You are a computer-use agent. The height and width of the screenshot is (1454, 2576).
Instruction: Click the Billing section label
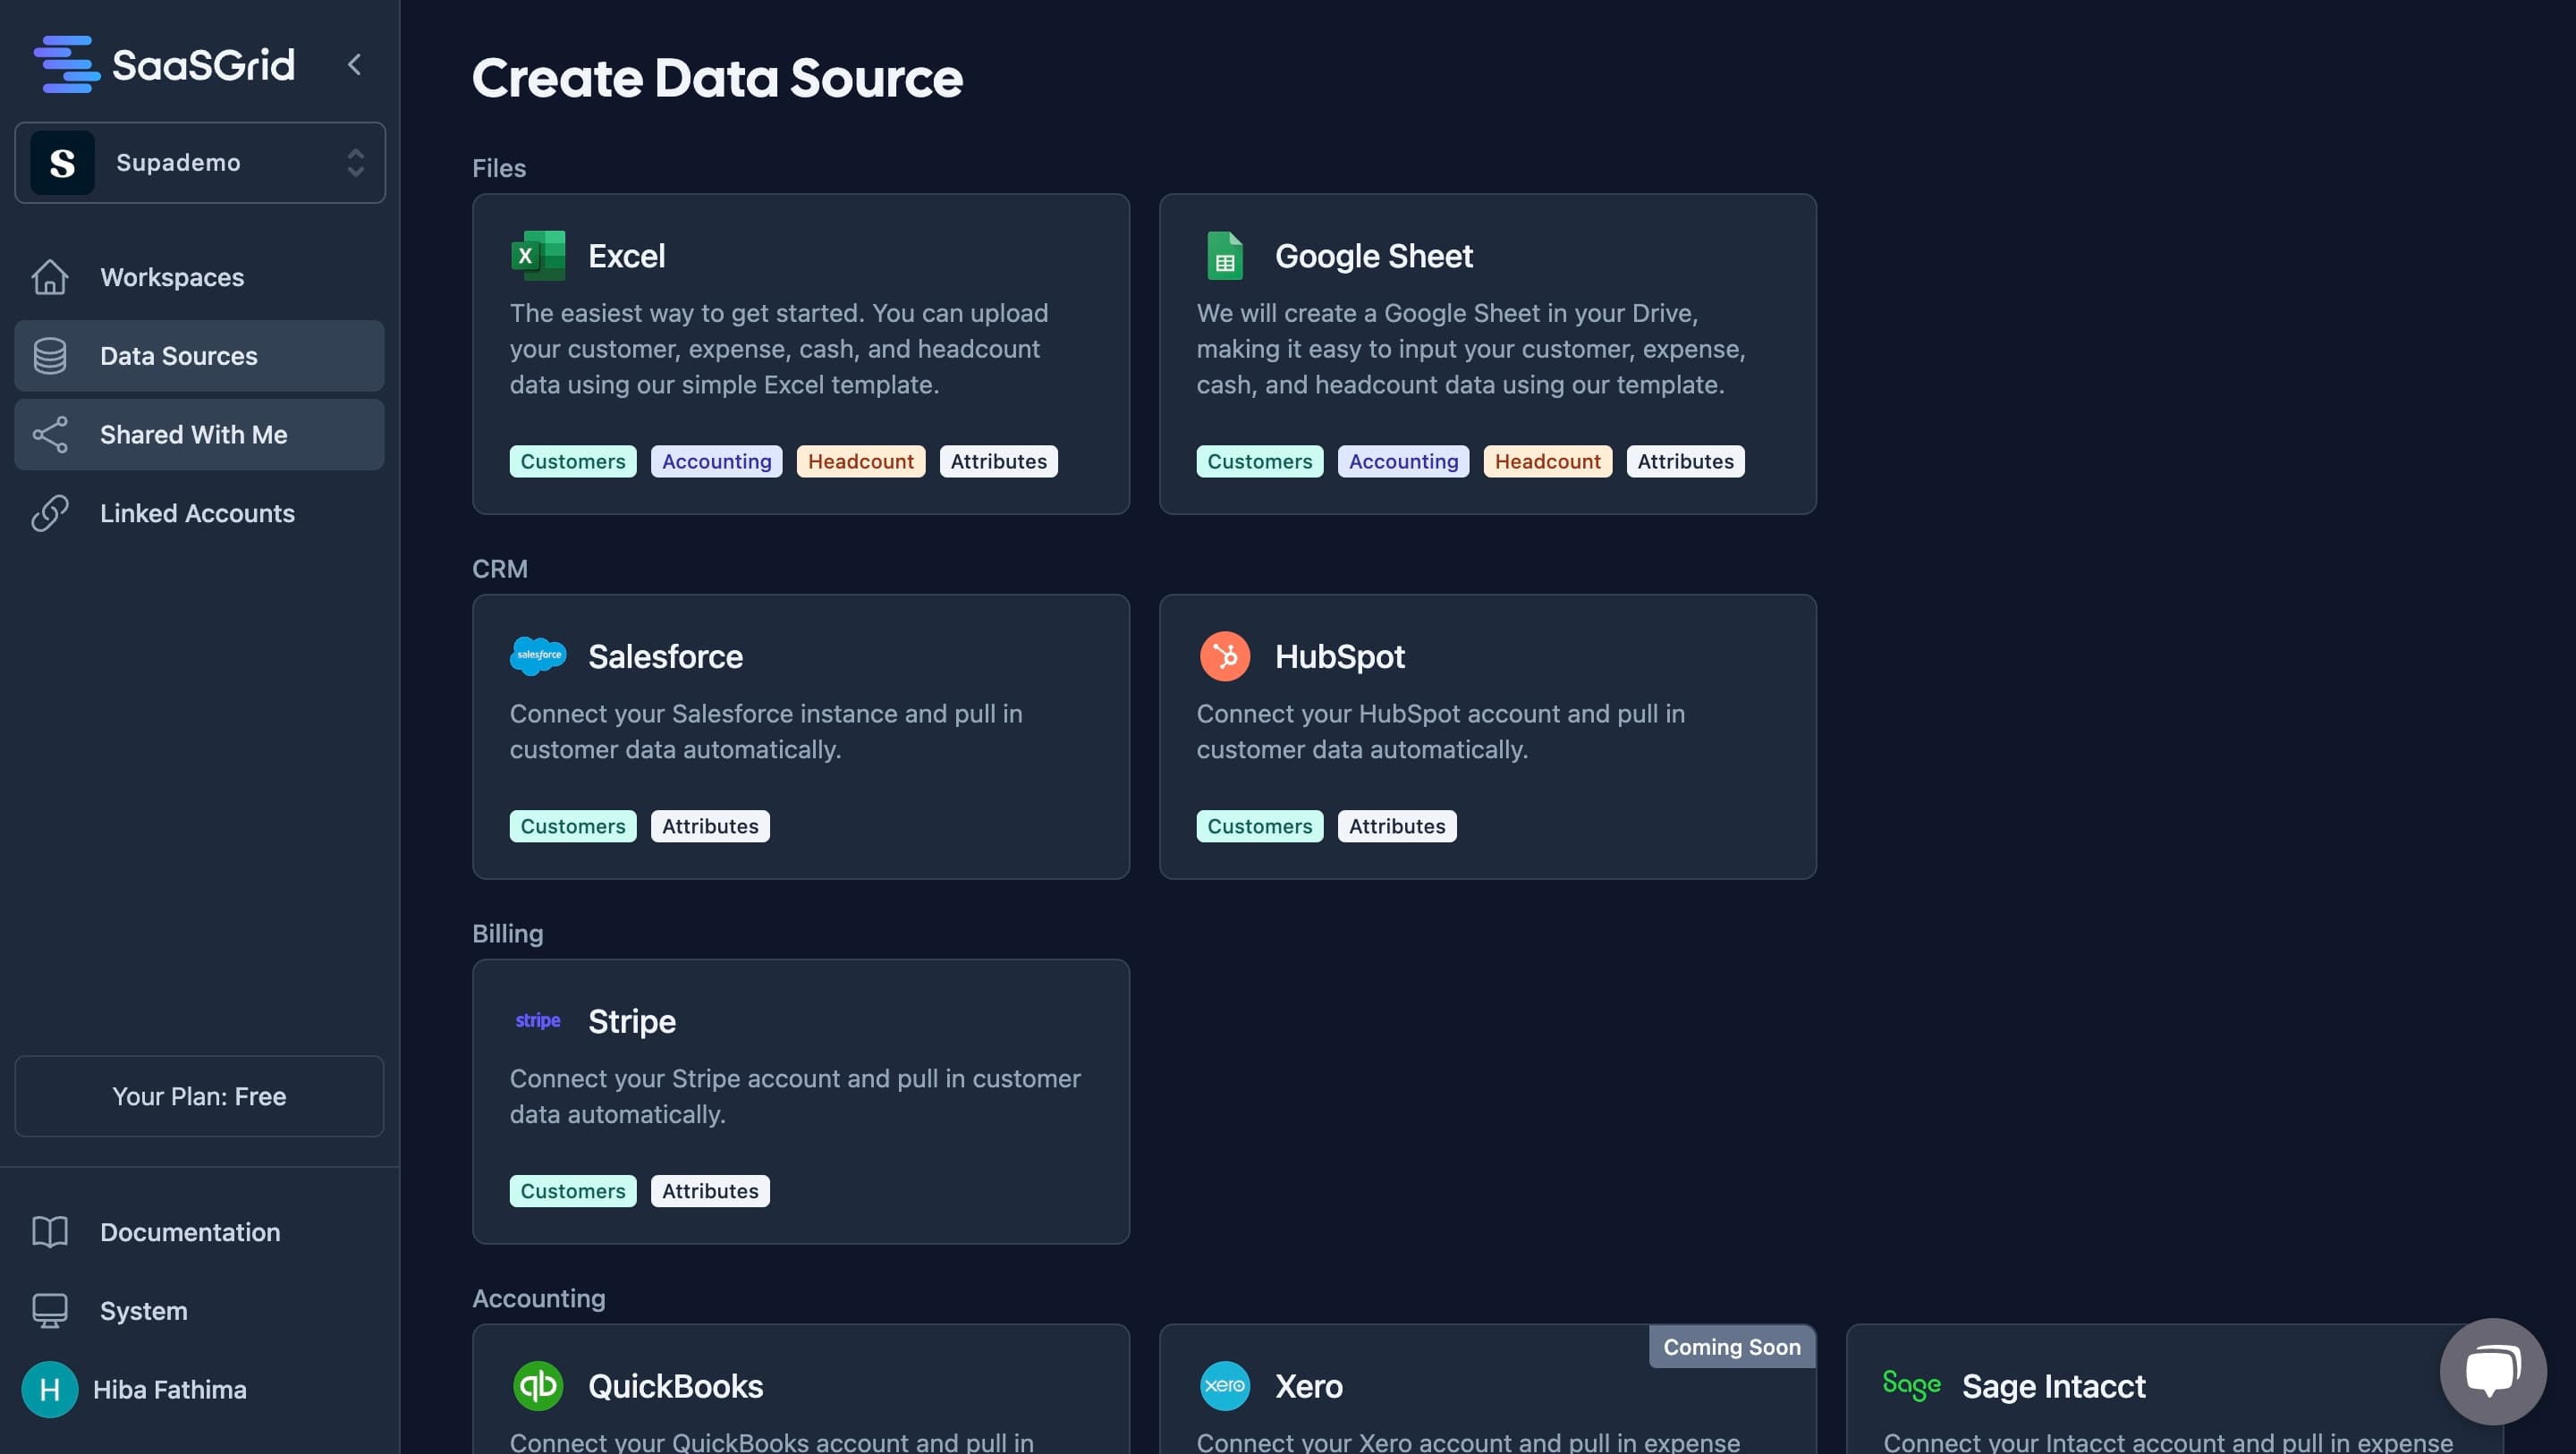(x=508, y=934)
